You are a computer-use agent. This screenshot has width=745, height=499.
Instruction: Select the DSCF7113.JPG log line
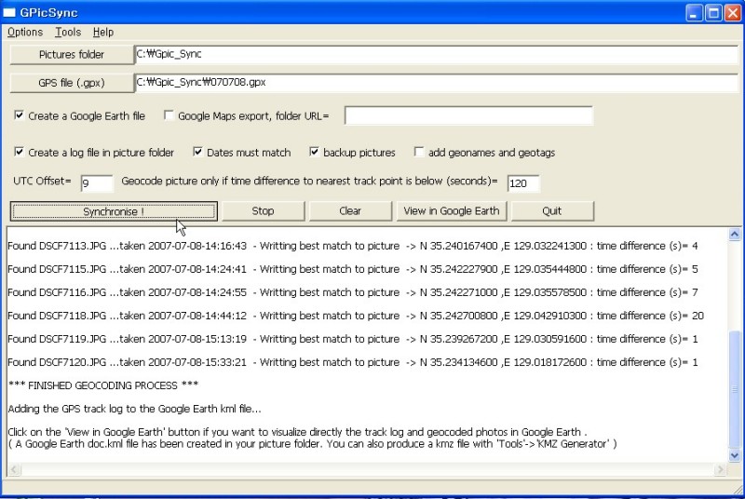click(353, 246)
